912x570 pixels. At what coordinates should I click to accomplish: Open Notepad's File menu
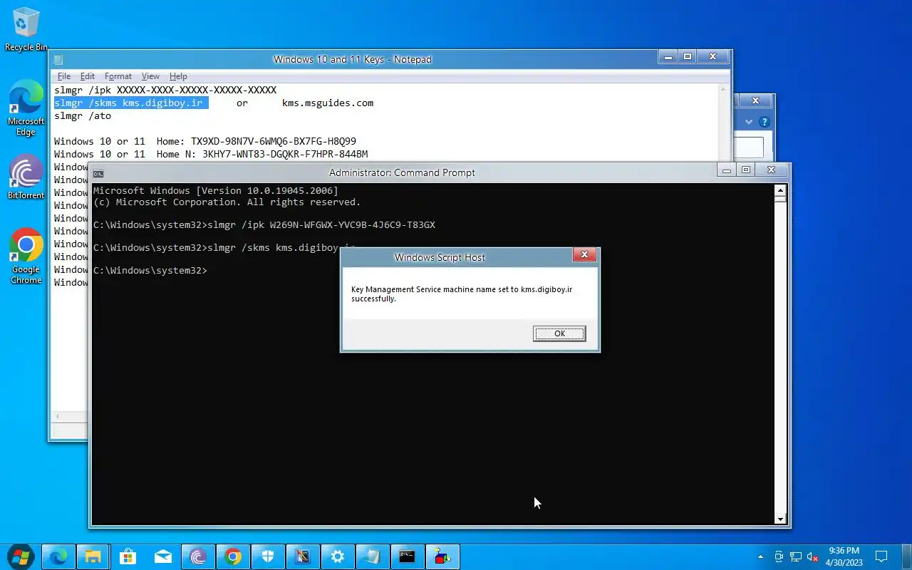[x=64, y=76]
